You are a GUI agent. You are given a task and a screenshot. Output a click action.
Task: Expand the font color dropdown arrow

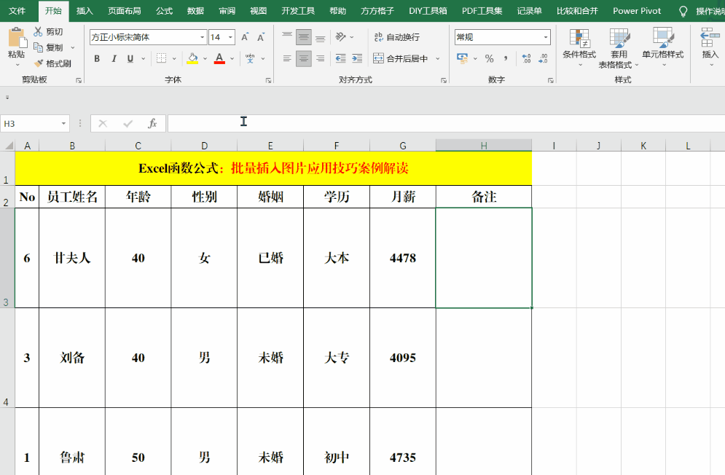tap(232, 59)
